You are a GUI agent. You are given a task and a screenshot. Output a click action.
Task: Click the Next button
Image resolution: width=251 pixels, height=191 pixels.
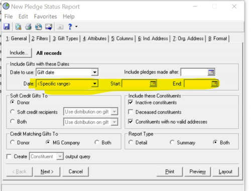[x=47, y=171]
